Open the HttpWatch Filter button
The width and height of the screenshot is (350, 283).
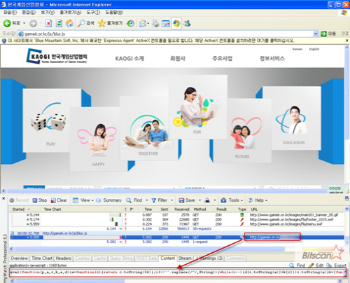pyautogui.click(x=160, y=200)
